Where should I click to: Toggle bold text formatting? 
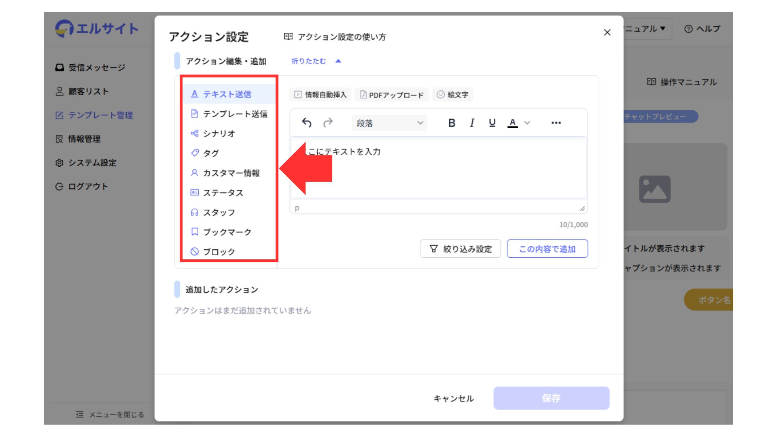(x=452, y=123)
